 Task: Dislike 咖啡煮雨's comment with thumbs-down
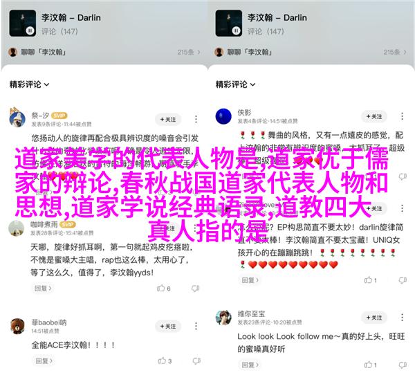click(195, 289)
